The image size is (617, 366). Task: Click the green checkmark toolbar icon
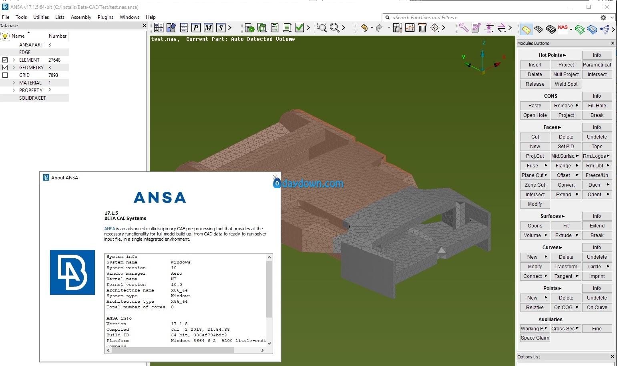tap(299, 28)
